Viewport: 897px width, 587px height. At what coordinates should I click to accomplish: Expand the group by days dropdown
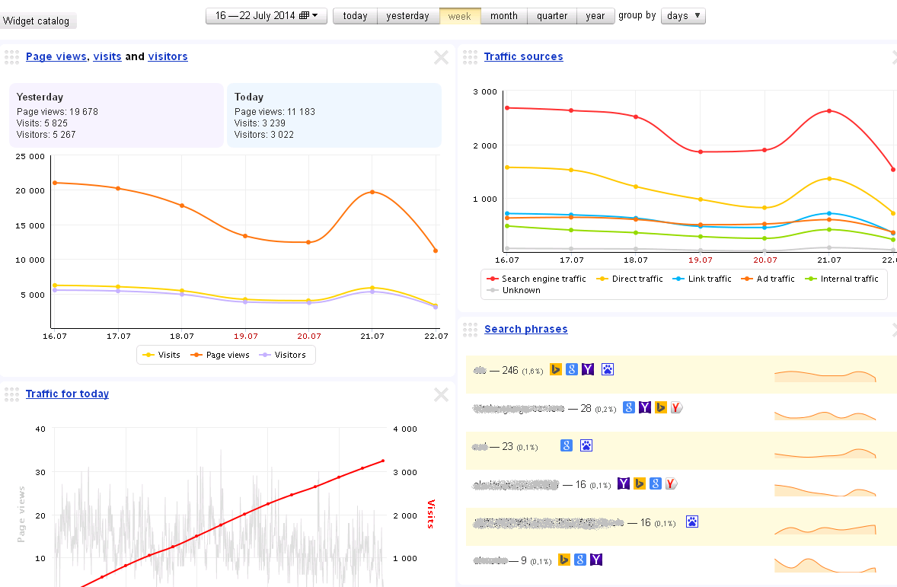coord(683,16)
